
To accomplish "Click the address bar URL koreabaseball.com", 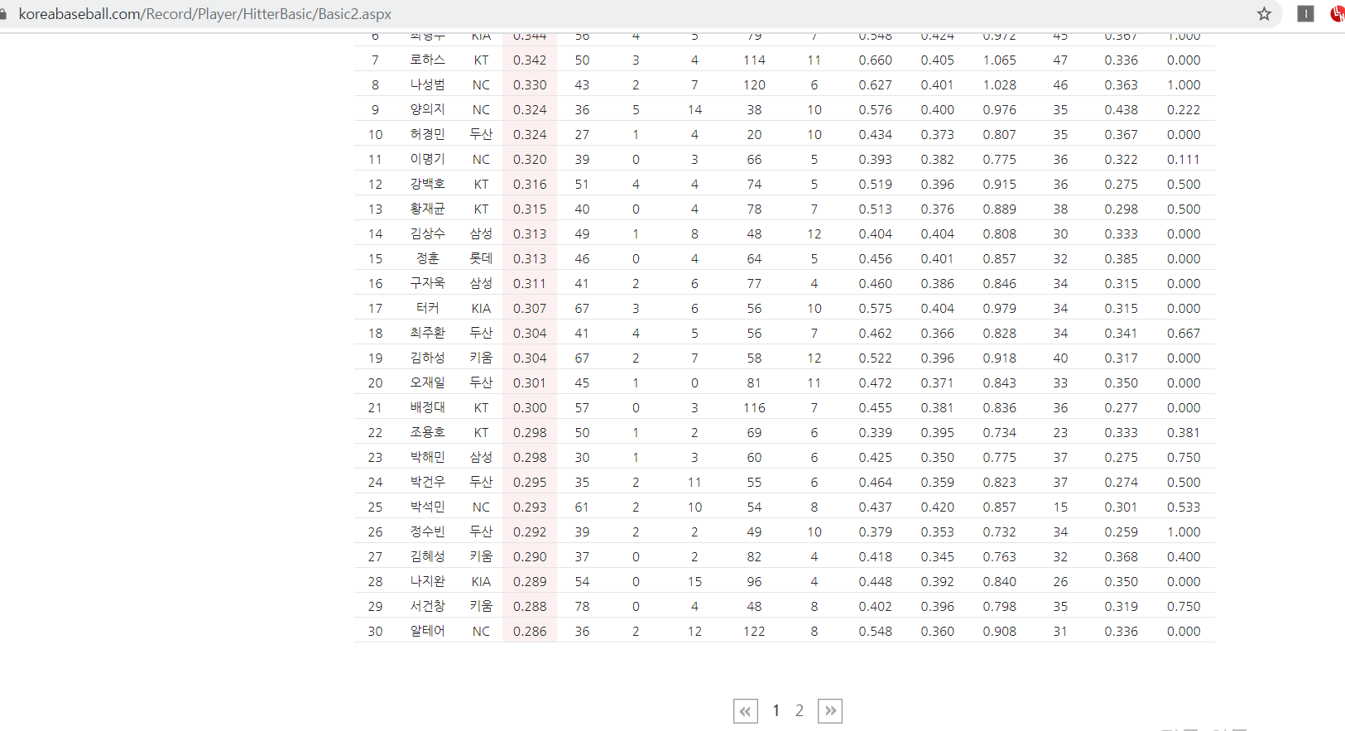I will tap(204, 14).
